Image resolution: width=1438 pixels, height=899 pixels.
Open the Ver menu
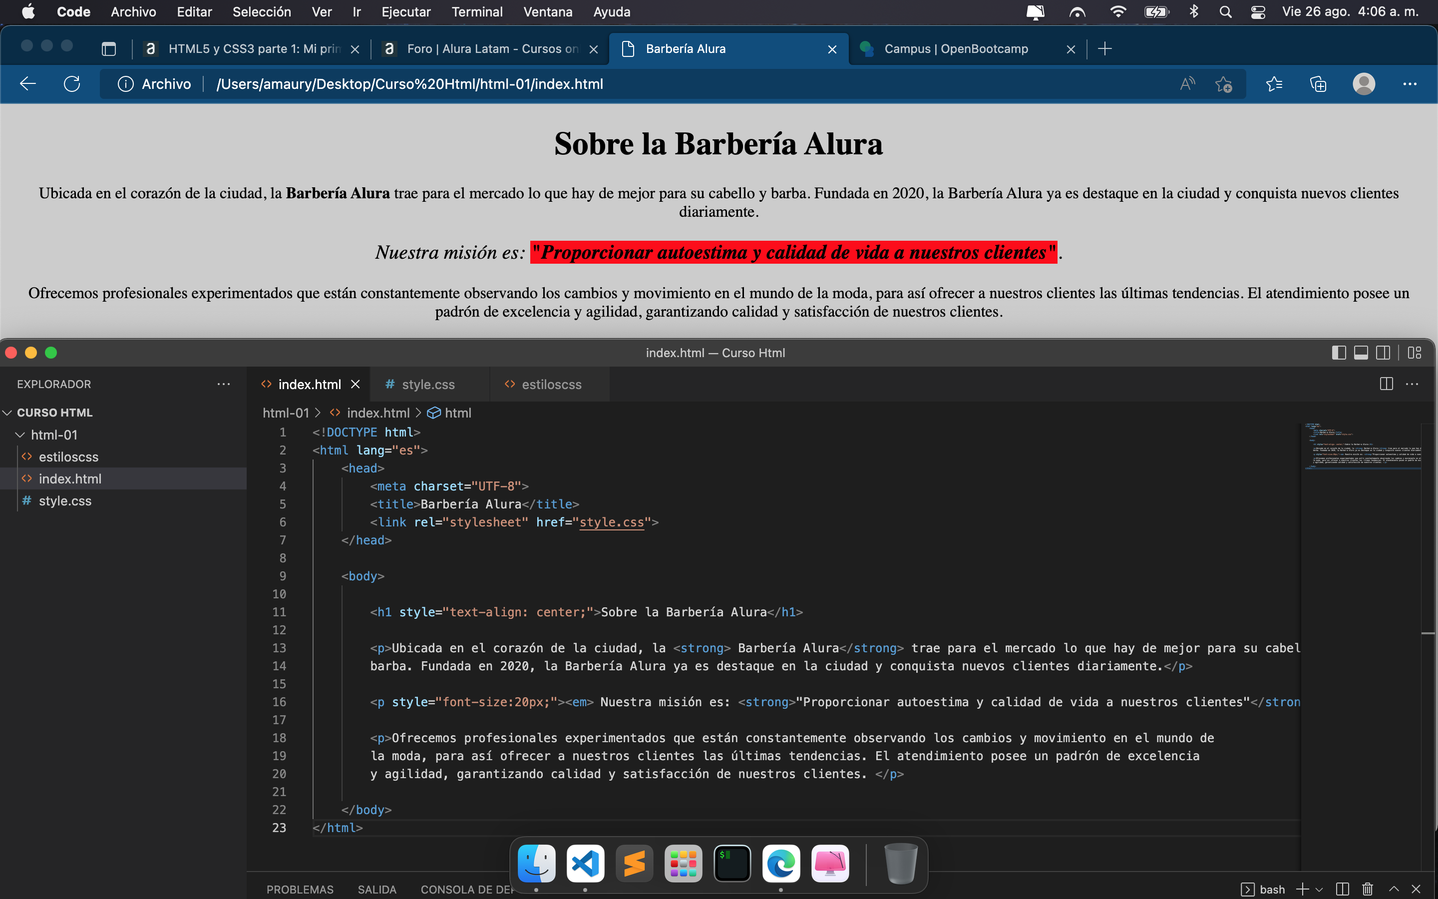(x=322, y=12)
